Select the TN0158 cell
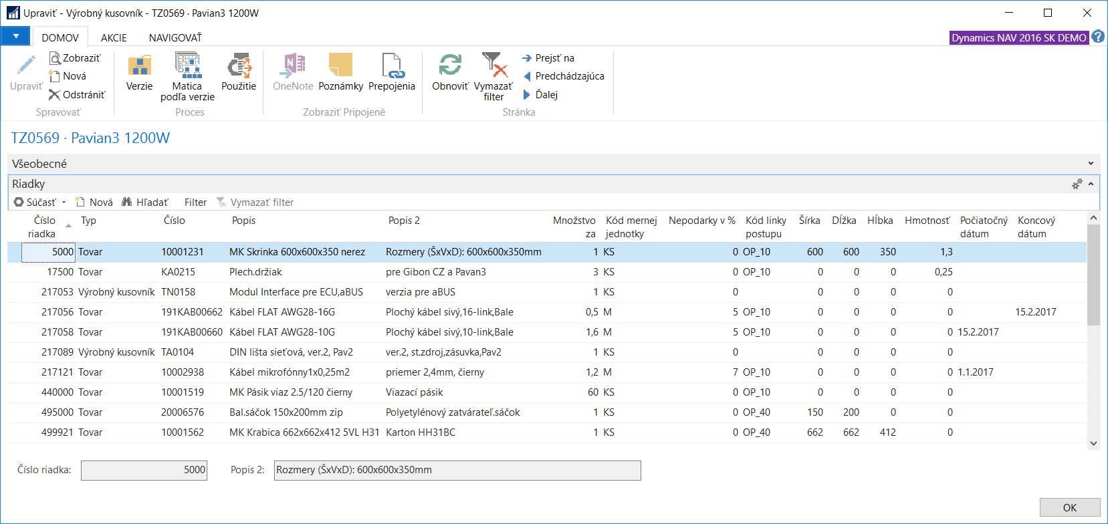This screenshot has height=524, width=1108. pyautogui.click(x=178, y=292)
